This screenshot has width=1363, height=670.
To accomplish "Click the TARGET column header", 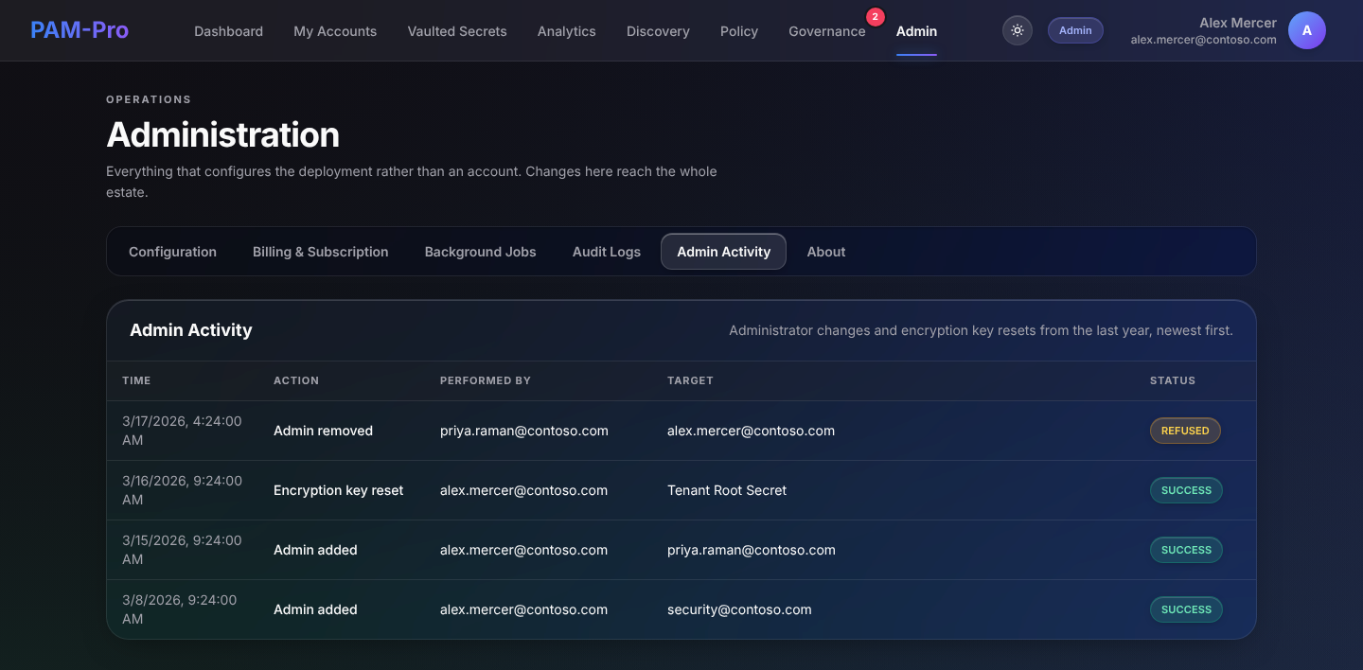I will tap(690, 380).
